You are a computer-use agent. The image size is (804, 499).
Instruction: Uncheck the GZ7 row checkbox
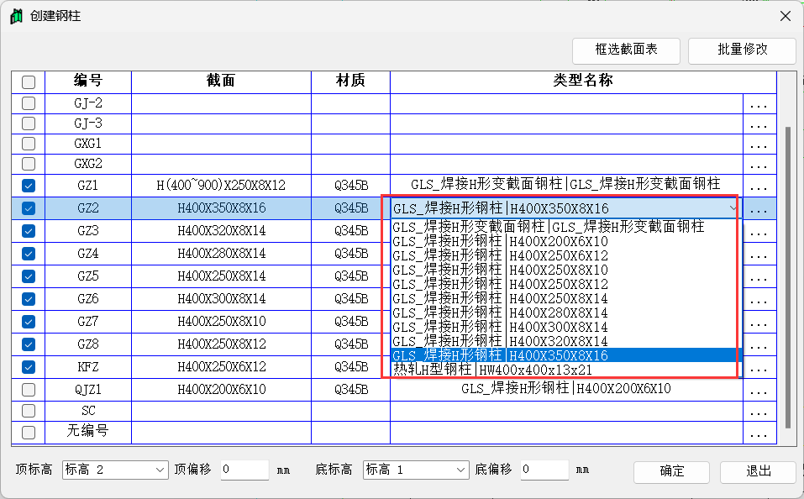29,322
